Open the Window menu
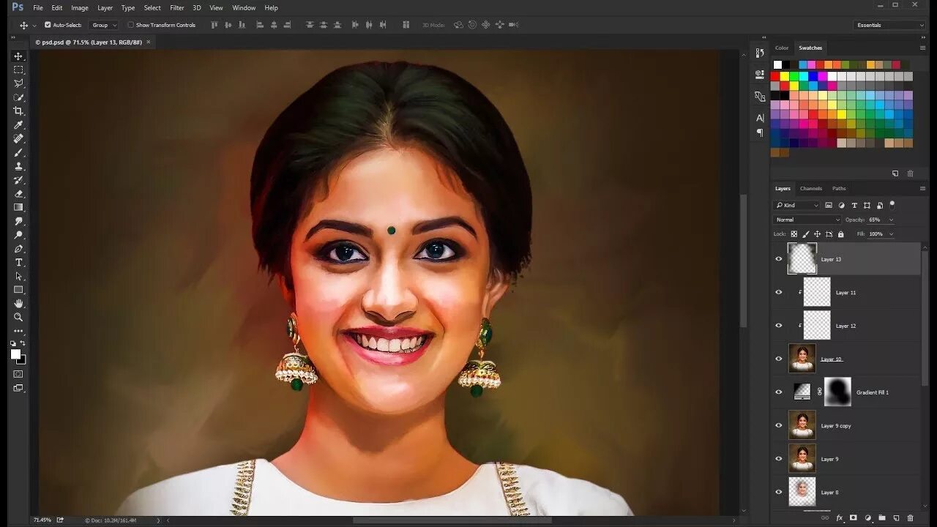937x527 pixels. pos(244,7)
